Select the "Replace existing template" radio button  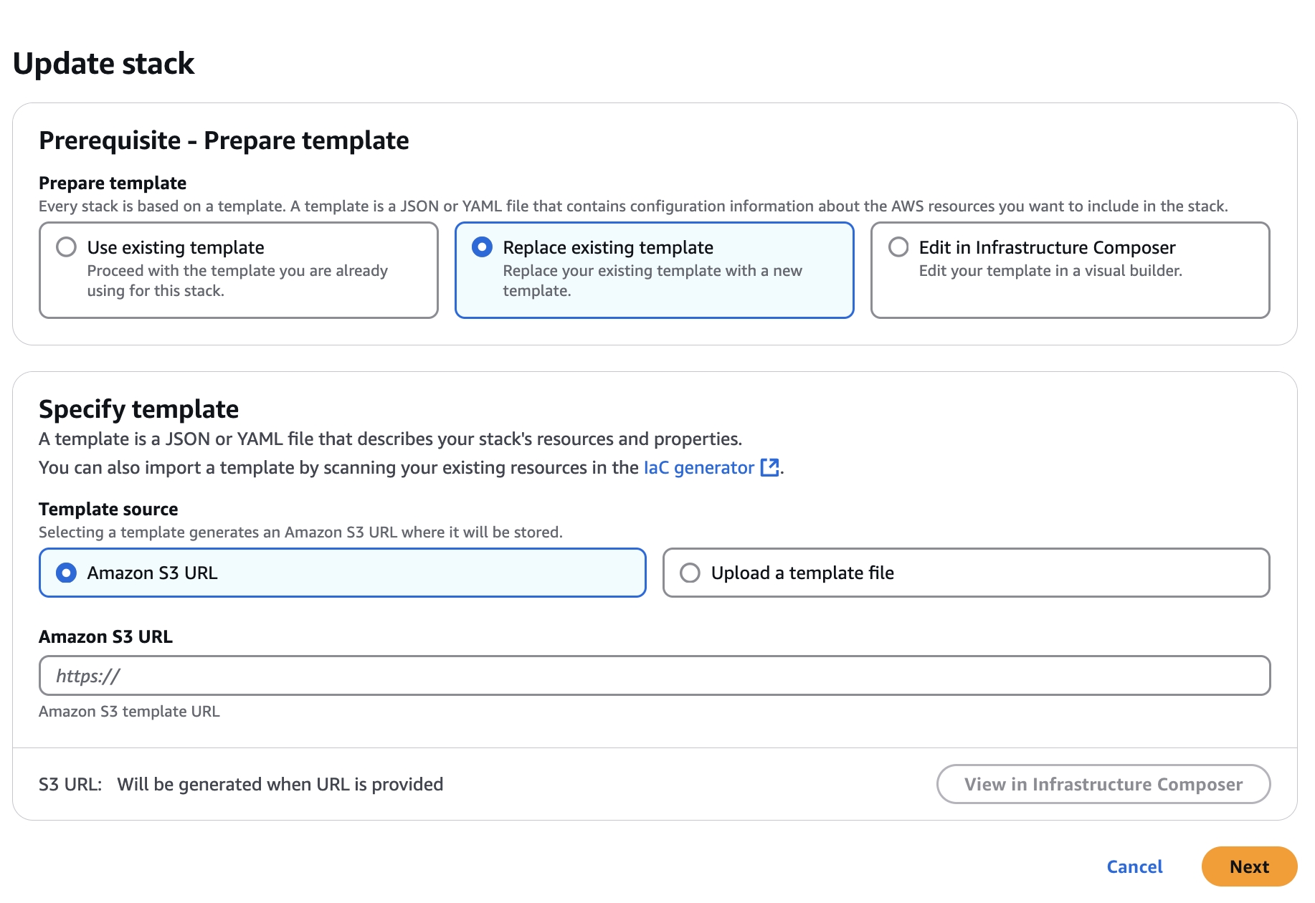[482, 247]
